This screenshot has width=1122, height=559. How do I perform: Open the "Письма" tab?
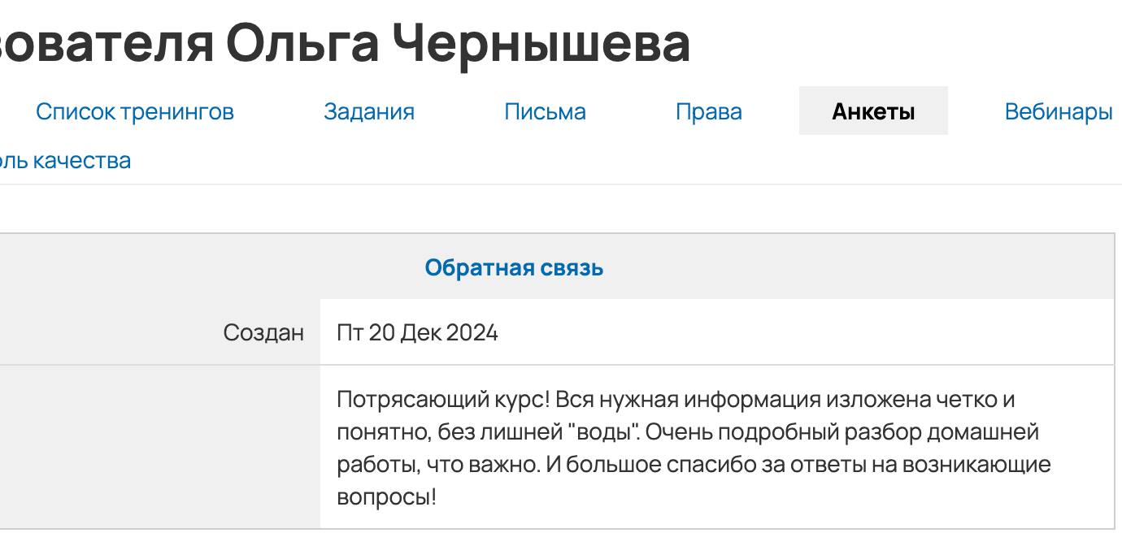coord(545,111)
